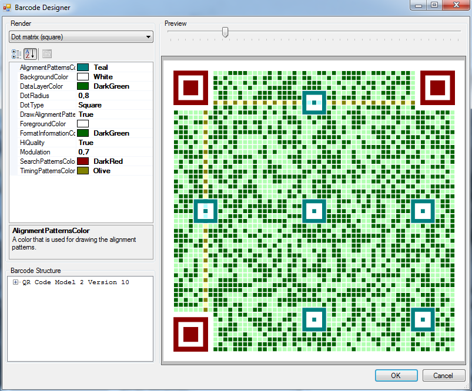The width and height of the screenshot is (472, 391).
Task: Switch property grid to Categorized view
Action: click(x=16, y=54)
